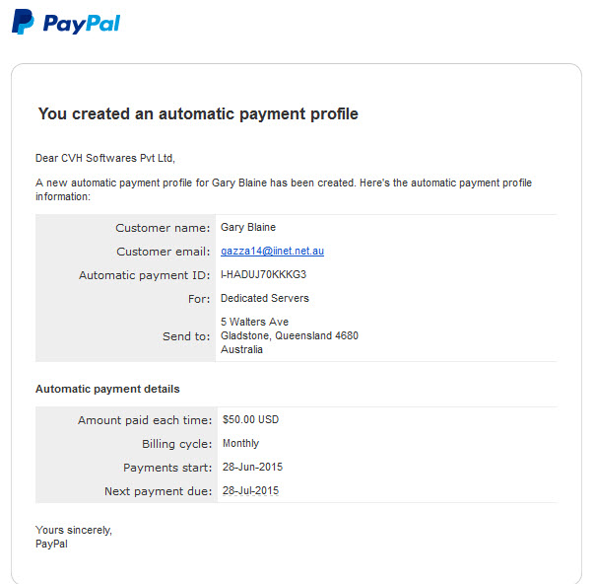Click the 5 Walters Ave address line
Screen dimensions: 595x584
254,322
